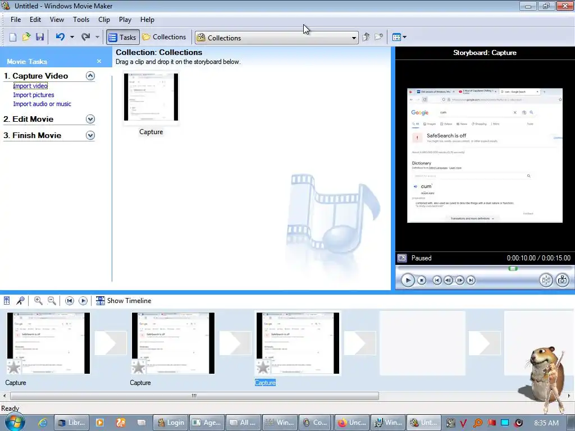Save the project with the floppy disk icon
This screenshot has height=431, width=575.
[x=40, y=37]
